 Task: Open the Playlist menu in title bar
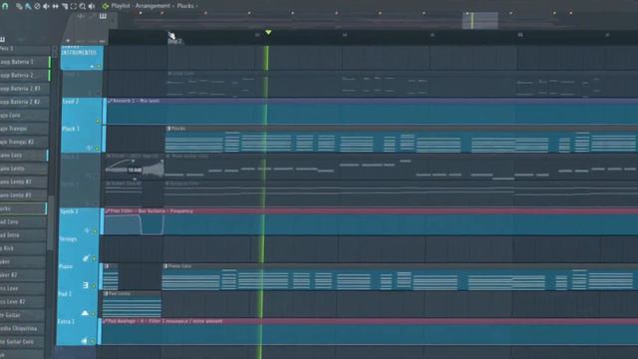(x=121, y=6)
